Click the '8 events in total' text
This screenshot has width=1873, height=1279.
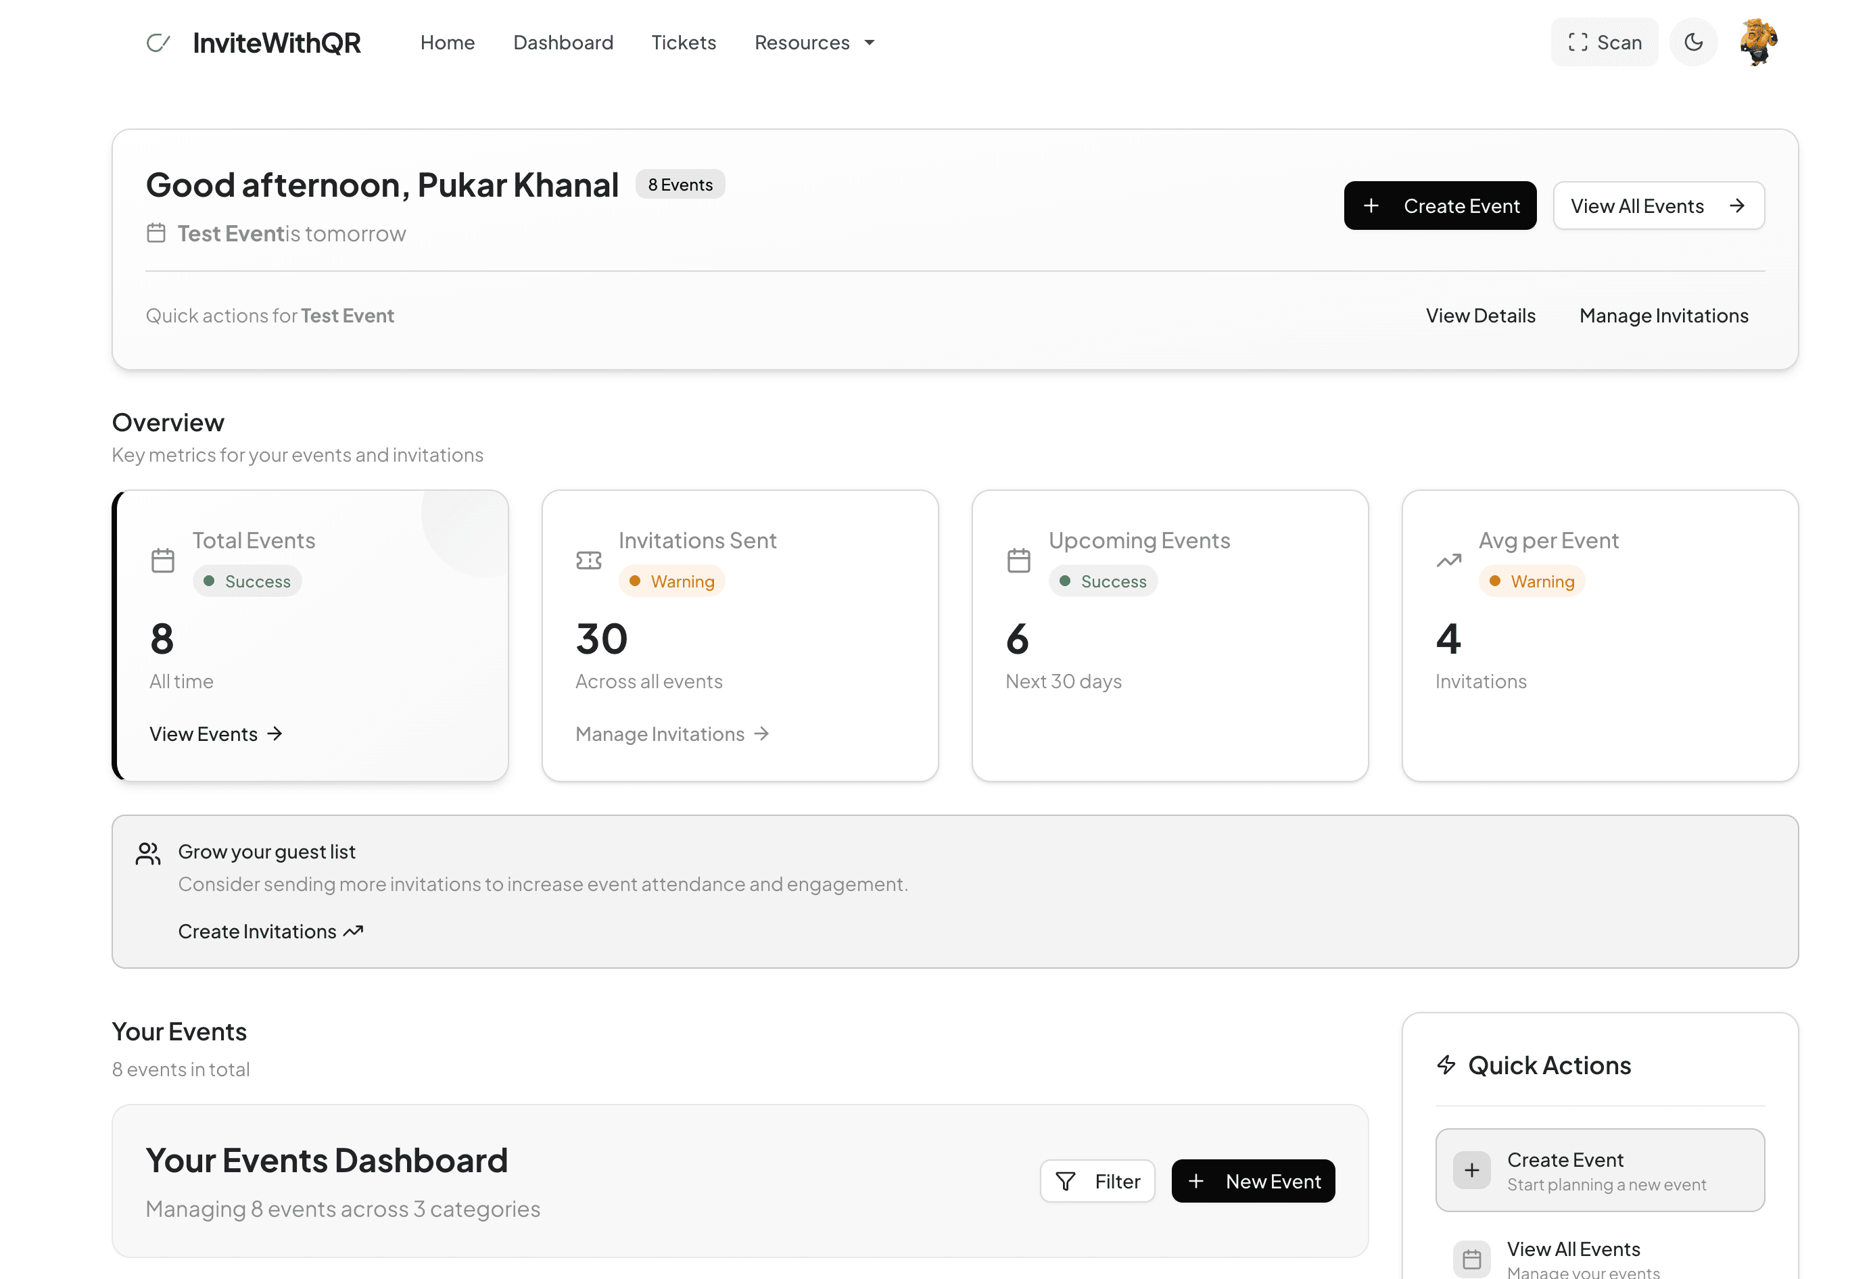[x=181, y=1069]
